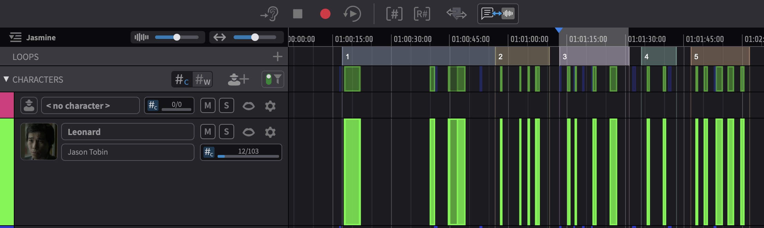This screenshot has height=228, width=764.
Task: Select loop 2 in the timeline
Action: pos(522,56)
